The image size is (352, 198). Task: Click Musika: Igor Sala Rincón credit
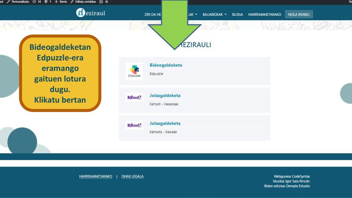click(291, 181)
